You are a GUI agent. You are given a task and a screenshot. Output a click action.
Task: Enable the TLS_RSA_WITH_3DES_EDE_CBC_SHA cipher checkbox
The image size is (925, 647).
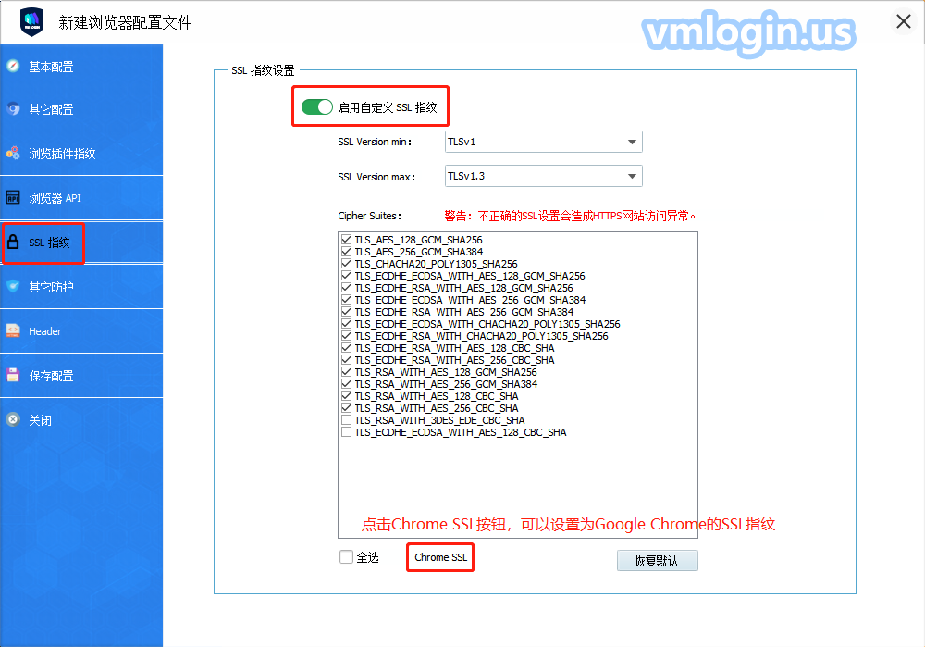click(x=347, y=420)
